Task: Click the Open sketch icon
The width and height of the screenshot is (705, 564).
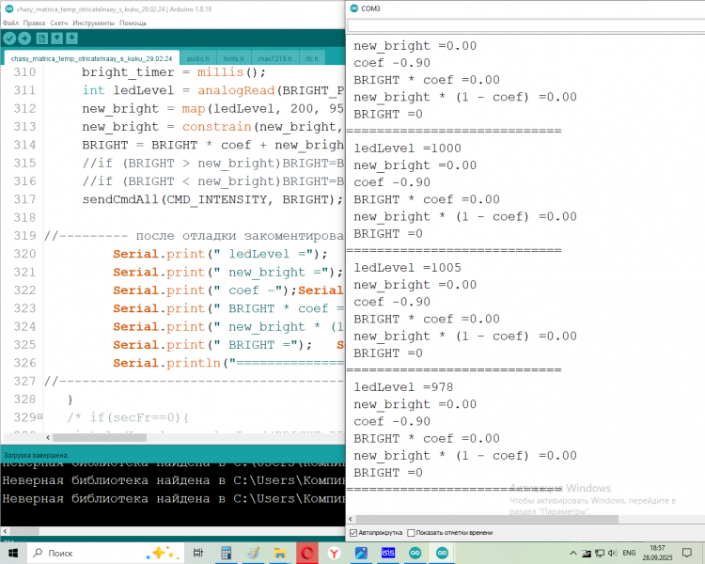Action: coord(57,39)
